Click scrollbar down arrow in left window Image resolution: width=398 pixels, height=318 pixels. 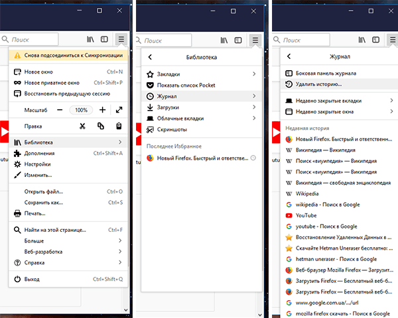[x=126, y=310]
